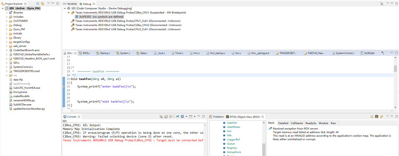Open the CallStacks tab in ROV
Viewport: 399px width, 156px height.
(297, 123)
